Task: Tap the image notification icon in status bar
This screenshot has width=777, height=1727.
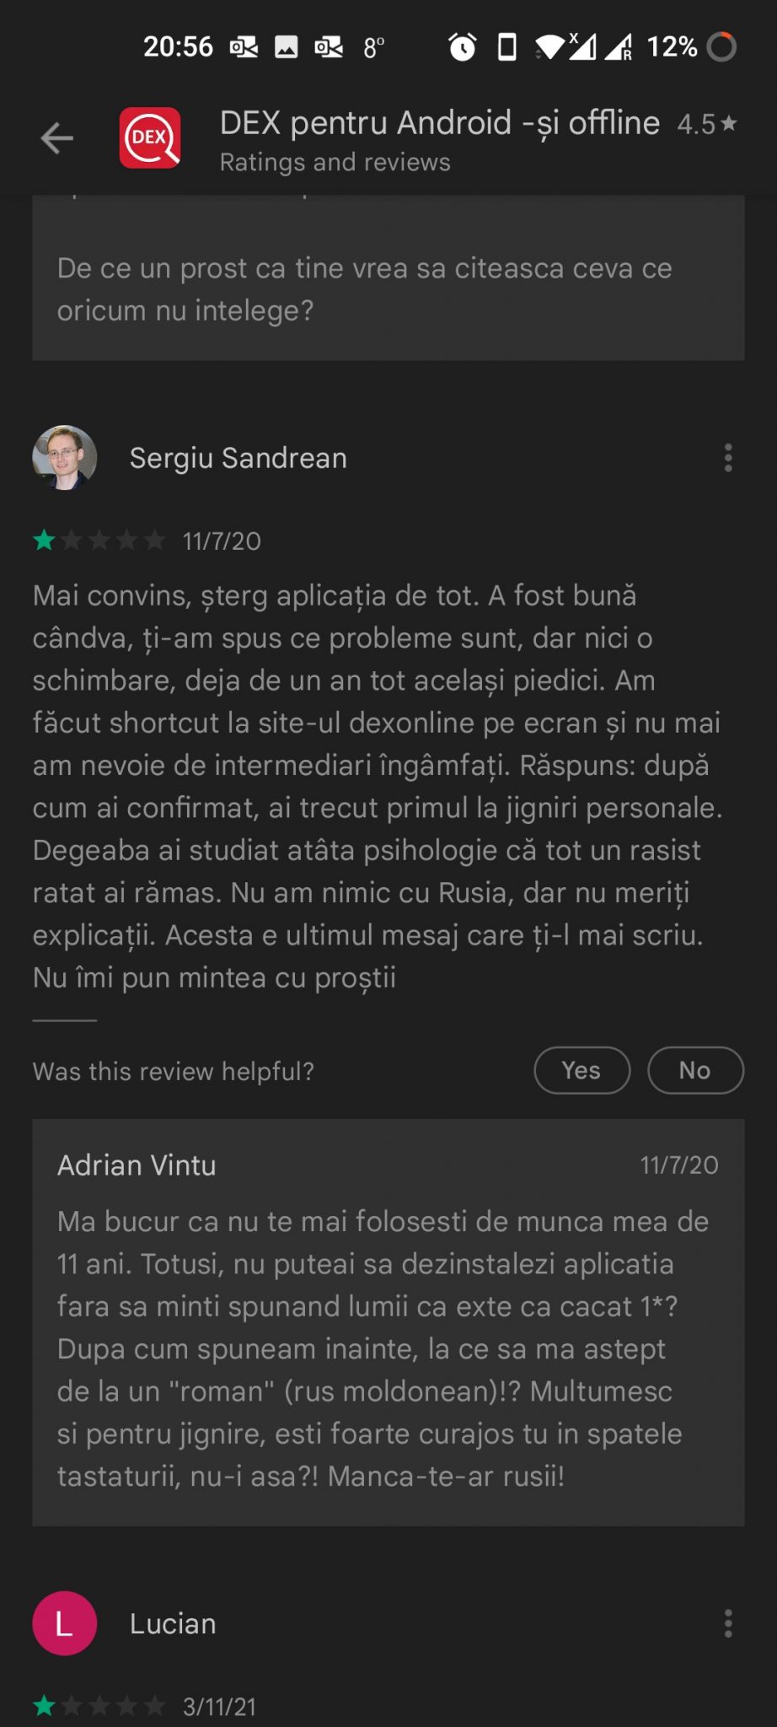Action: pos(287,47)
